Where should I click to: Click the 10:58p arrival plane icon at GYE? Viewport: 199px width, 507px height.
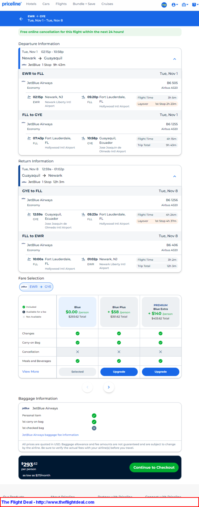point(83,138)
